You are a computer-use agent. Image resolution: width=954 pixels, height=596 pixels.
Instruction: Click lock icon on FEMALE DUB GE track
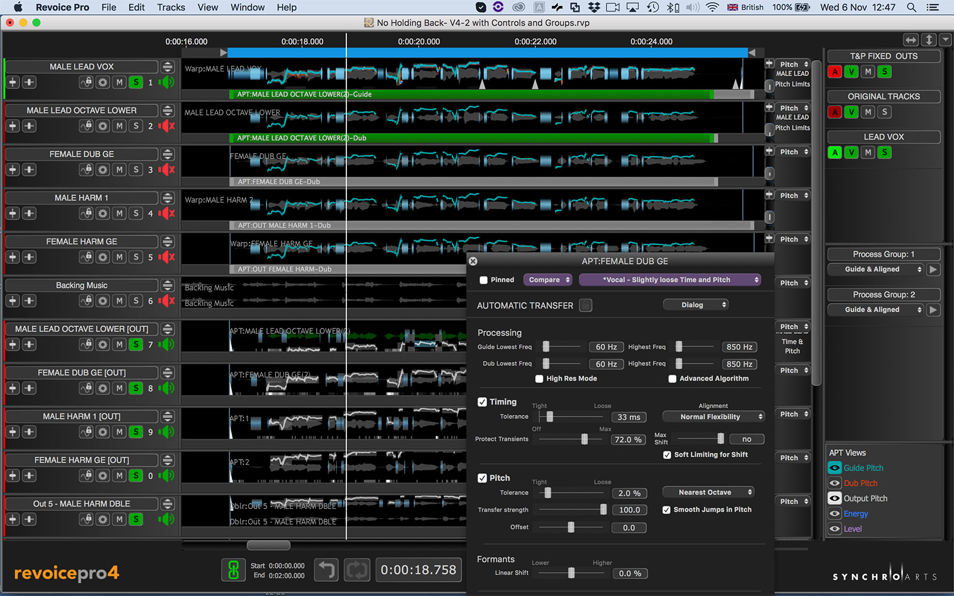[86, 170]
